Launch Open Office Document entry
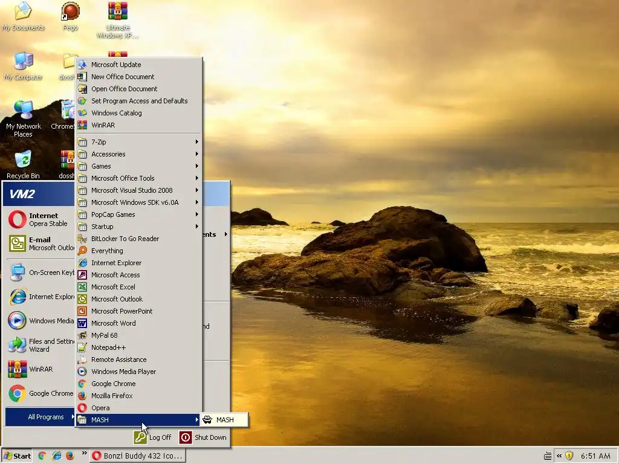 click(x=139, y=89)
